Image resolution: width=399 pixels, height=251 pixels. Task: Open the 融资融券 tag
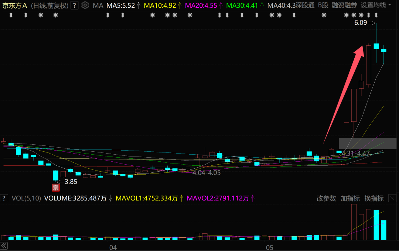(344, 5)
